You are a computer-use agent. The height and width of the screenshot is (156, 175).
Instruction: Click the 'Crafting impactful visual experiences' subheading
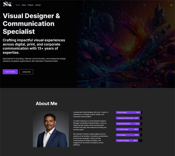34,46
